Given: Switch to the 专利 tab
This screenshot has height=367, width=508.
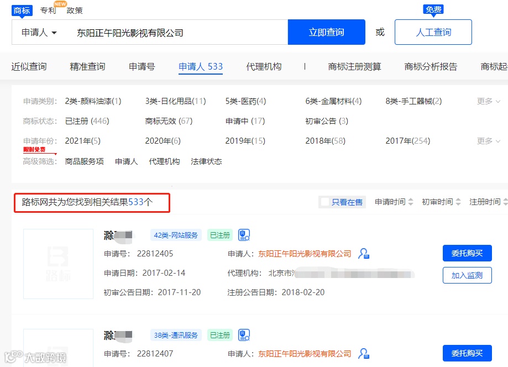Looking at the screenshot, I should (48, 11).
